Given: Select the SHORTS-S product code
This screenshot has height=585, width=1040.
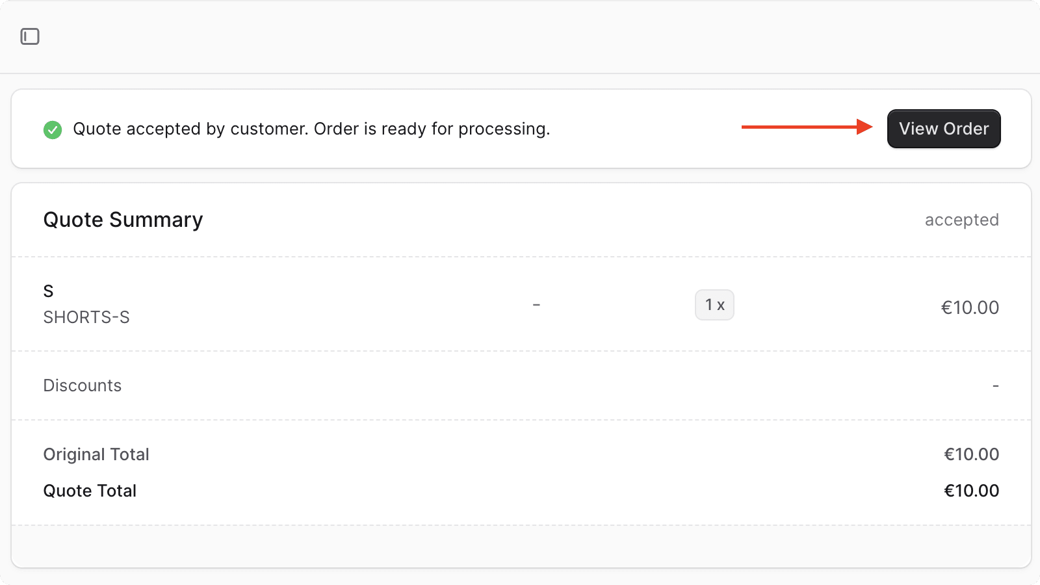Looking at the screenshot, I should point(86,317).
